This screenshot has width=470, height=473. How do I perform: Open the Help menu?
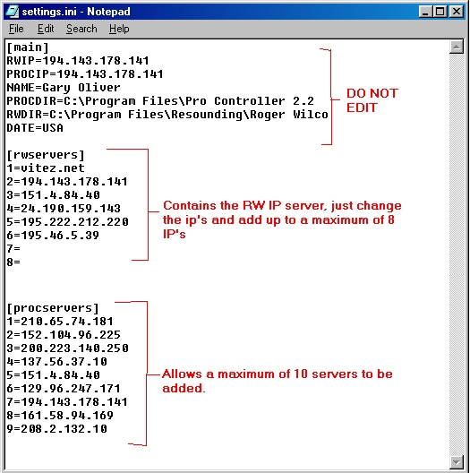(x=119, y=29)
